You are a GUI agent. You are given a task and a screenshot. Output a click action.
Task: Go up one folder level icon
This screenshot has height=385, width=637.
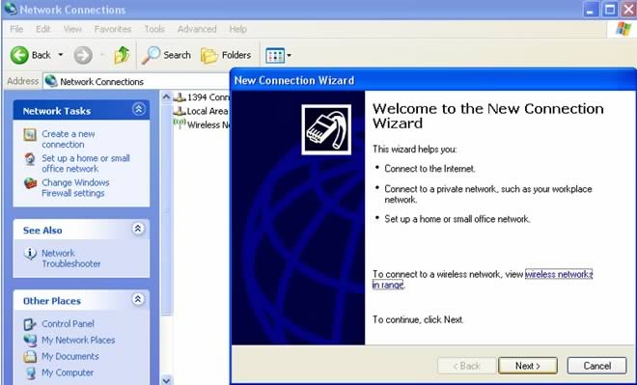(122, 55)
